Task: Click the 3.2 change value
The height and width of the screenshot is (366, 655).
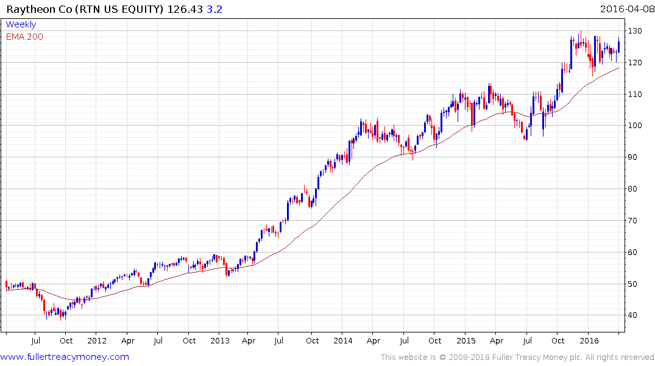Action: click(214, 9)
